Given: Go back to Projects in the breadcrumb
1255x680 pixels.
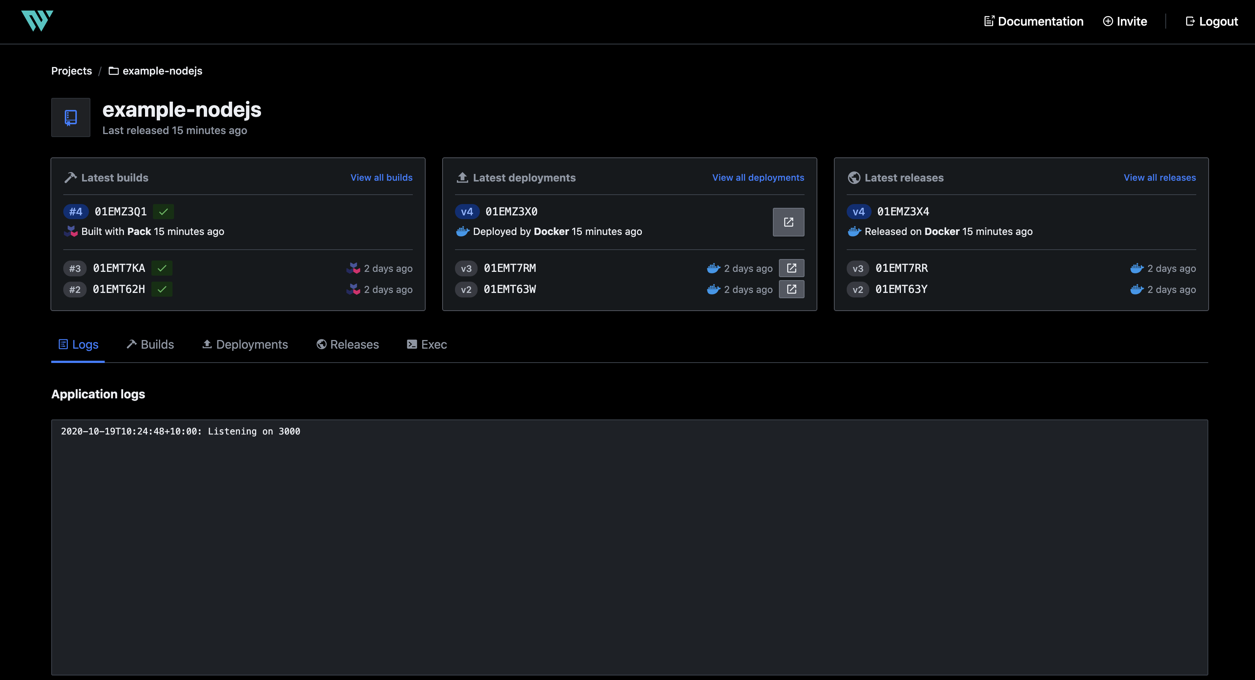Looking at the screenshot, I should (x=71, y=71).
